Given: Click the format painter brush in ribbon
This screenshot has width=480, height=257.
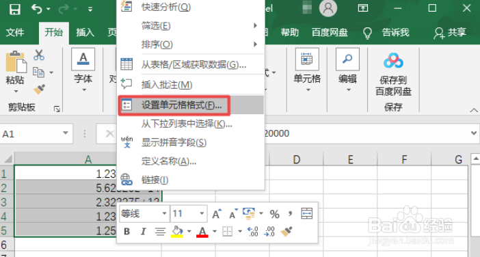Looking at the screenshot, I should click(x=39, y=89).
